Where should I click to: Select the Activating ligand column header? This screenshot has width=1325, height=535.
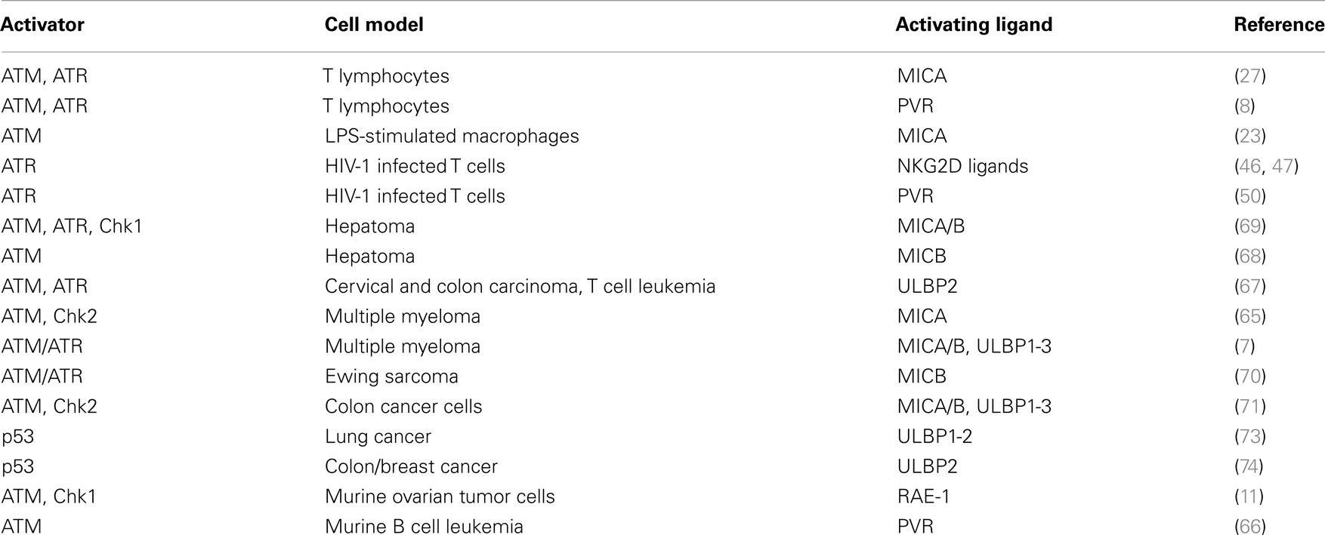coord(974,25)
